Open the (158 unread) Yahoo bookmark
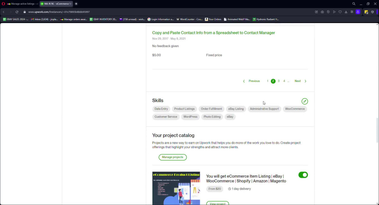 pos(132,19)
